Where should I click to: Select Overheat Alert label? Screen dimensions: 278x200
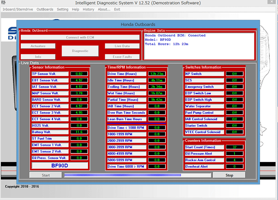(x=205, y=167)
